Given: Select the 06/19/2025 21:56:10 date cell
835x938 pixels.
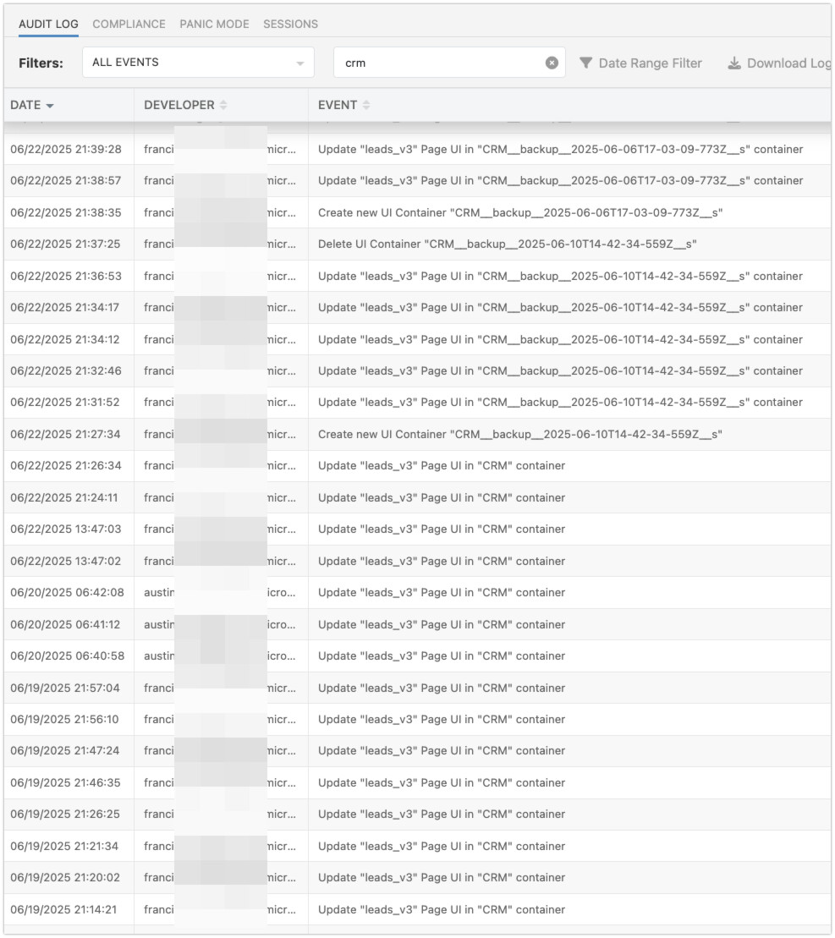Looking at the screenshot, I should (64, 720).
